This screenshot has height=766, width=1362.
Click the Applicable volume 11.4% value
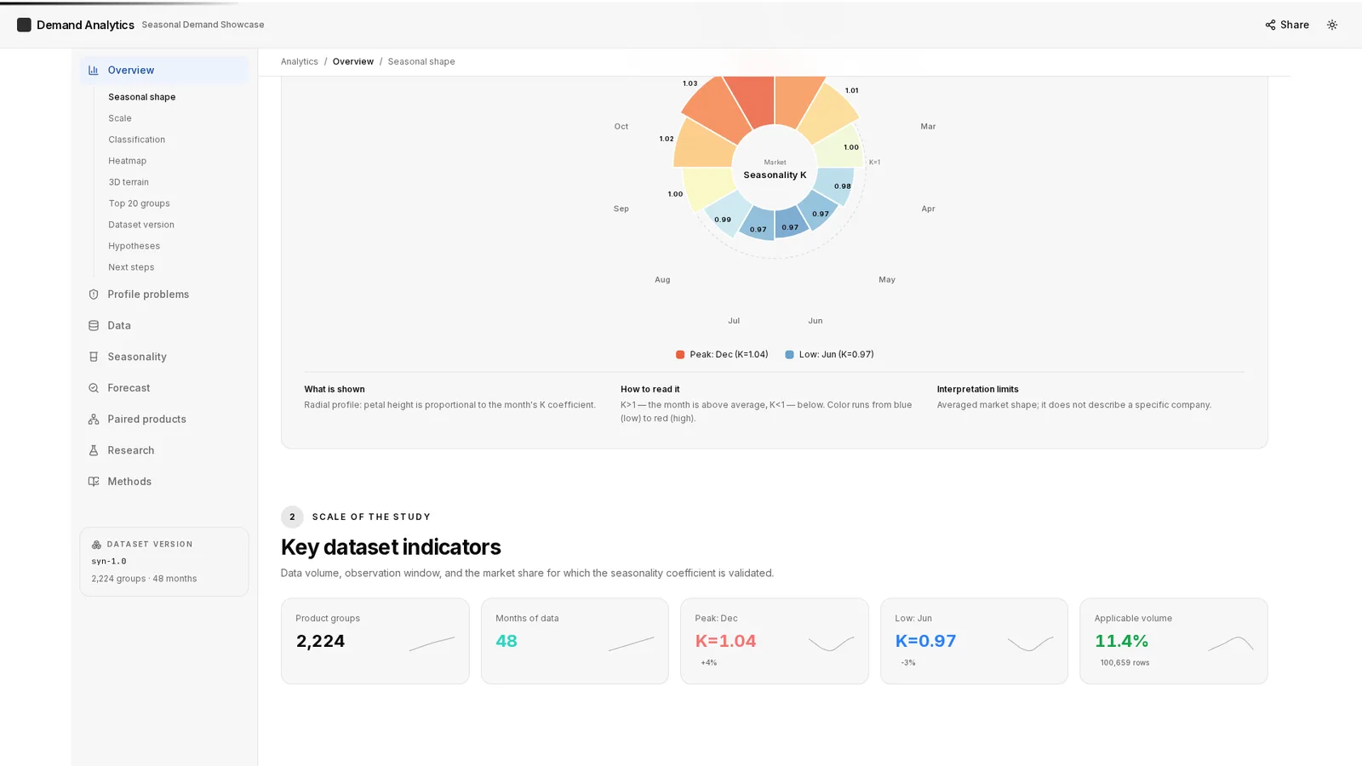click(1121, 641)
